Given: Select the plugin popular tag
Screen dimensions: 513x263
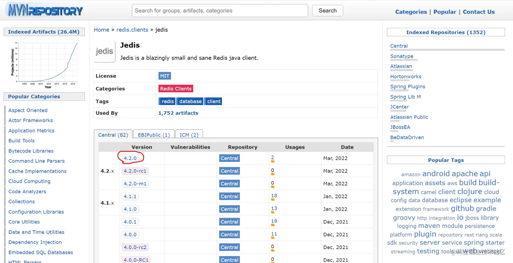Looking at the screenshot, I should (x=425, y=234).
